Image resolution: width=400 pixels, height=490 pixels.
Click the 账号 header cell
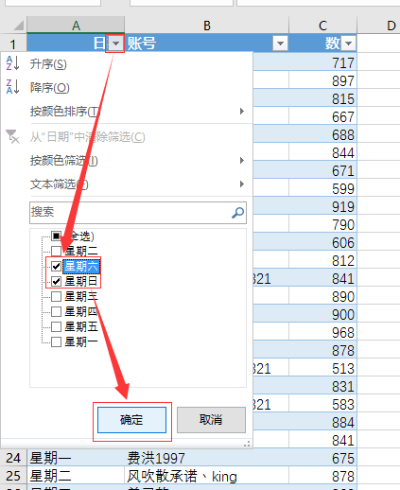[206, 44]
